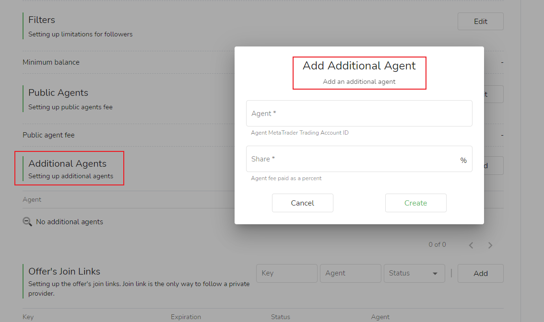Click the Create button in dialog
This screenshot has height=322, width=544.
(415, 203)
